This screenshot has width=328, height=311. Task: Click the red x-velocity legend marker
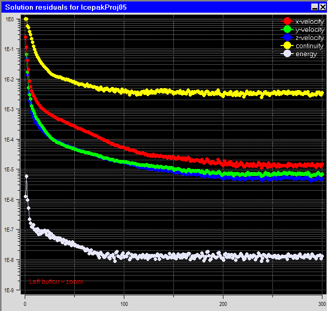[287, 21]
